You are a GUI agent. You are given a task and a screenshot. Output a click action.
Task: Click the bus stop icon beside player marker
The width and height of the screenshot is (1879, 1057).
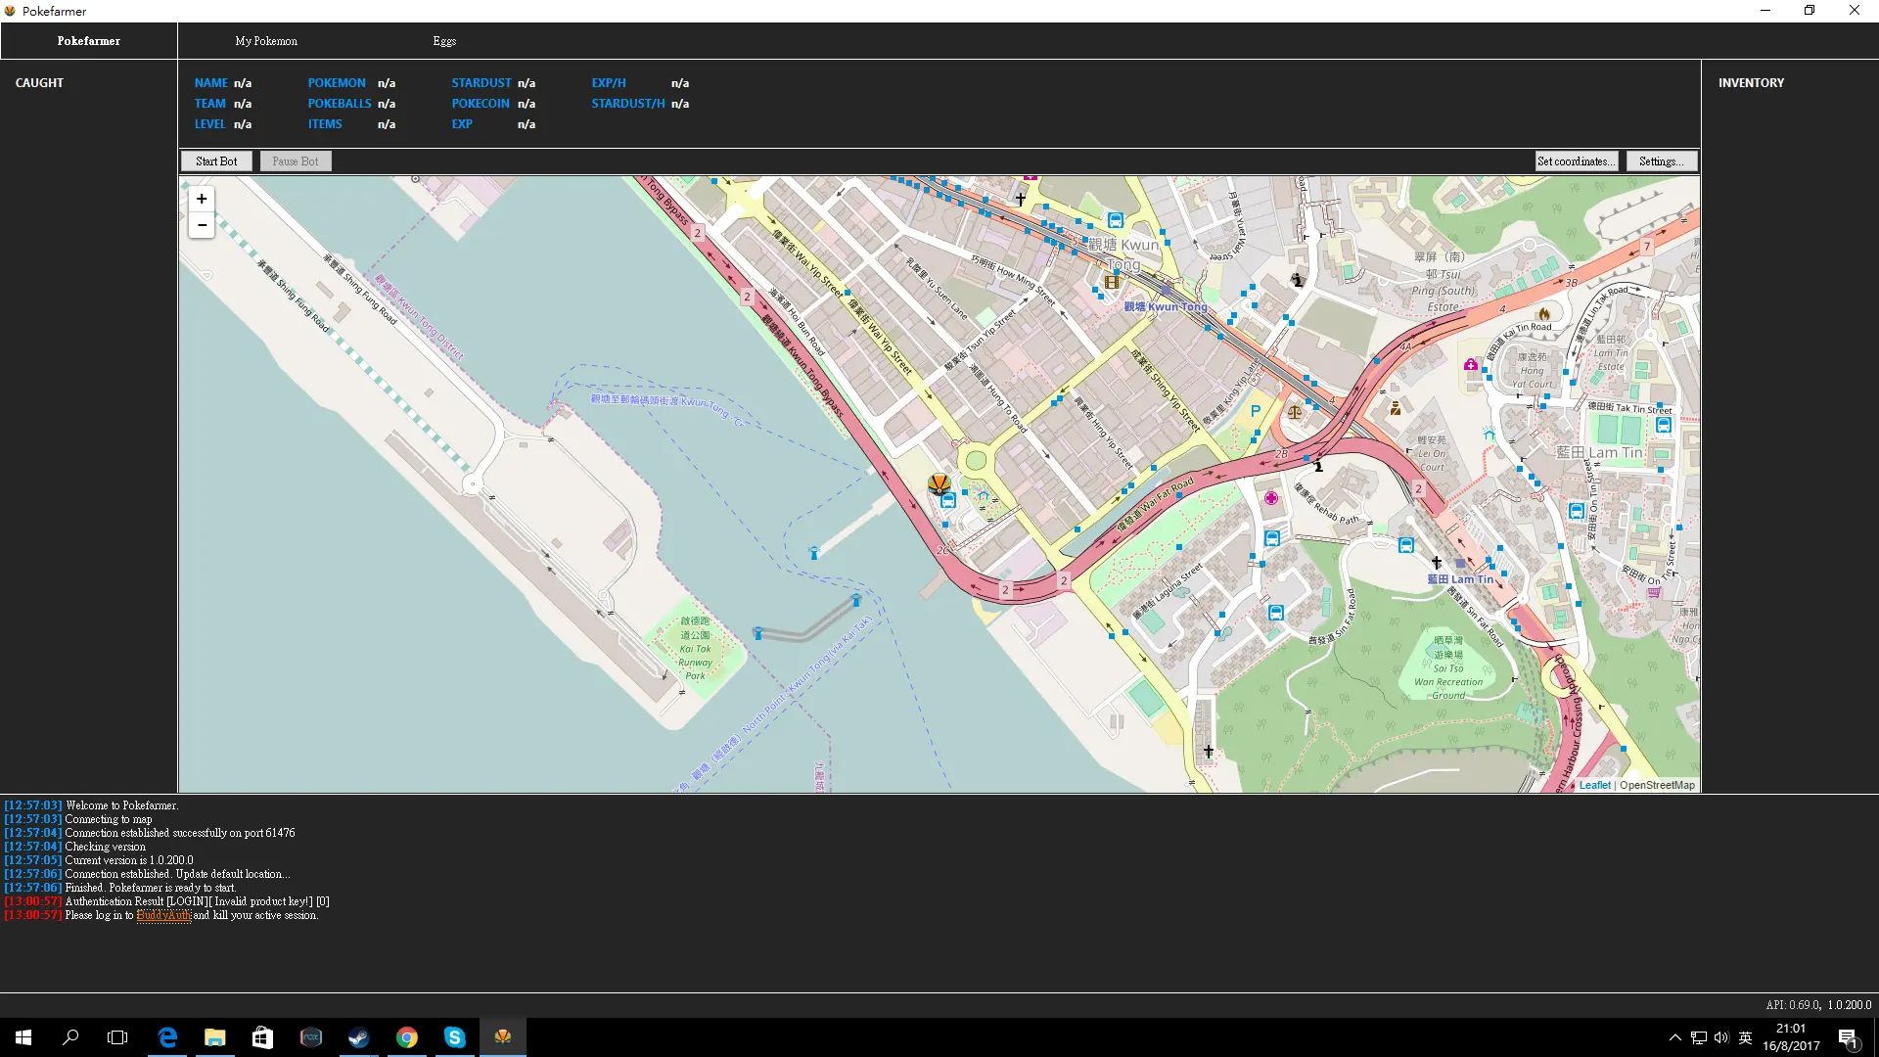[948, 500]
